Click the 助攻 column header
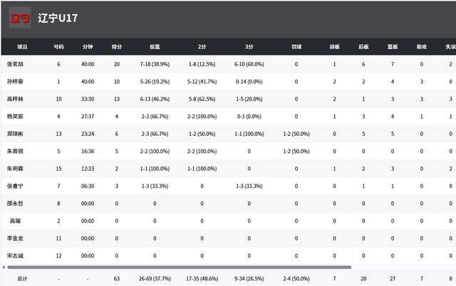The height and width of the screenshot is (286, 456). click(x=422, y=47)
